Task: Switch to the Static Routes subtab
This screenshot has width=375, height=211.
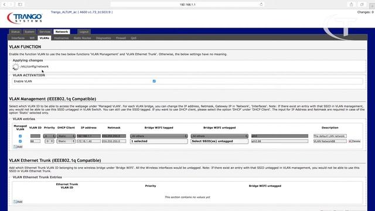Action: pos(82,38)
